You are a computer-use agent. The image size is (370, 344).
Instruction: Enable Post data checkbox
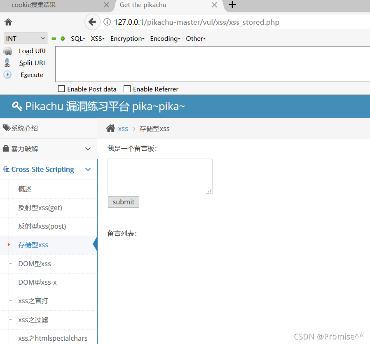click(x=61, y=89)
